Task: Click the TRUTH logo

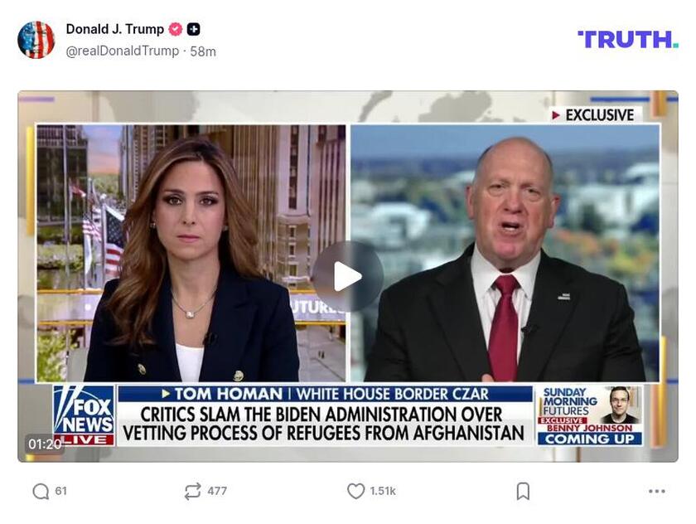Action: (627, 40)
